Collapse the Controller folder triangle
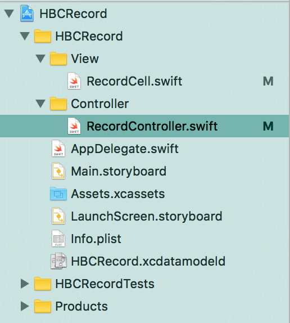 [40, 104]
